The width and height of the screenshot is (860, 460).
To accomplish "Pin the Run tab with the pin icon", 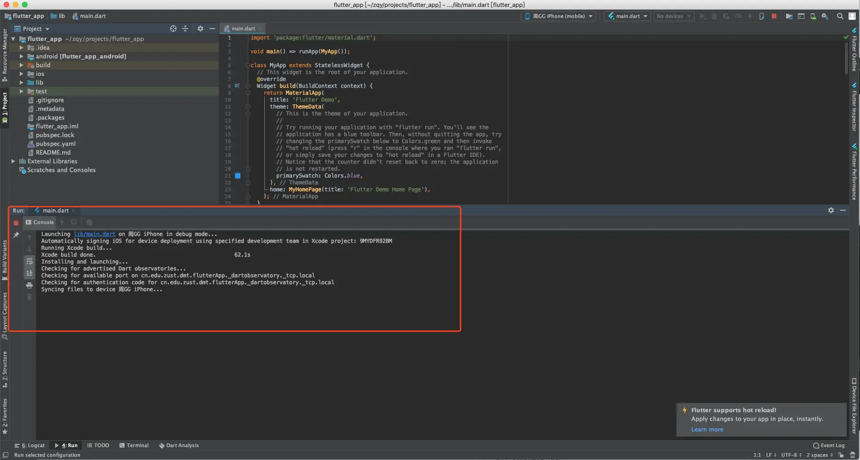I will click(x=16, y=235).
